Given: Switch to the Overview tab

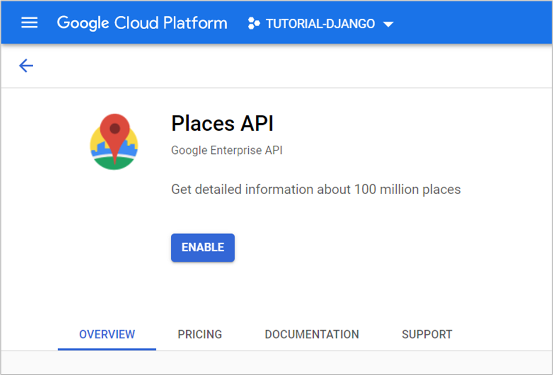Looking at the screenshot, I should [107, 334].
